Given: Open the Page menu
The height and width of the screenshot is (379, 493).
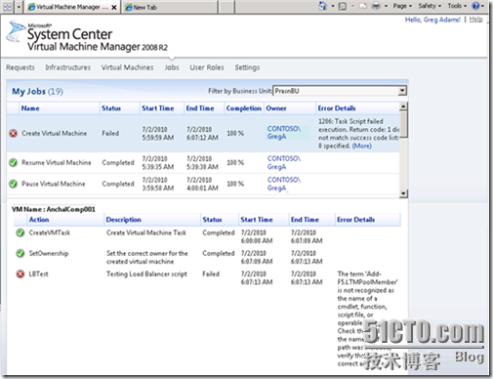Looking at the screenshot, I should (x=402, y=6).
